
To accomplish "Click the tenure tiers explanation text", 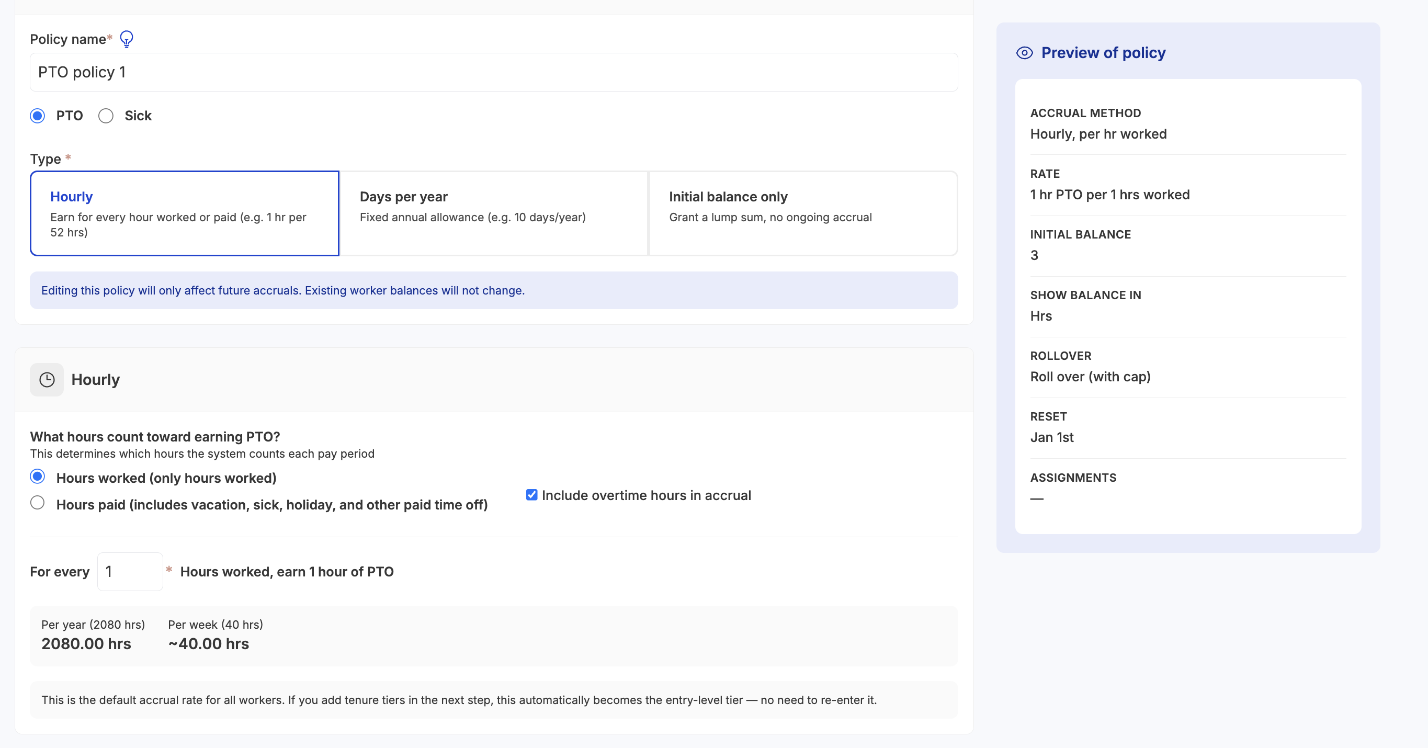I will click(459, 700).
